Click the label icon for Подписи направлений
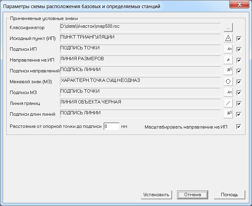 (228, 71)
